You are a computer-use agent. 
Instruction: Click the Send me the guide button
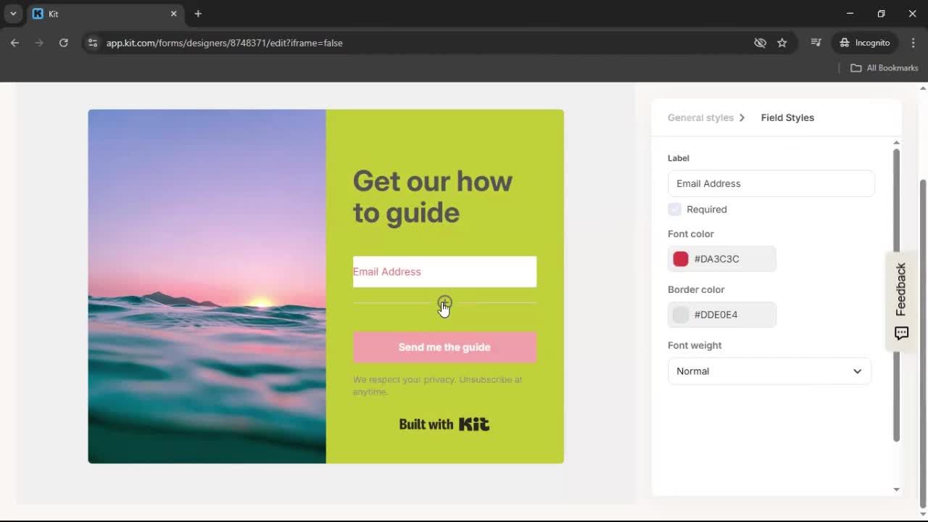[x=444, y=347]
